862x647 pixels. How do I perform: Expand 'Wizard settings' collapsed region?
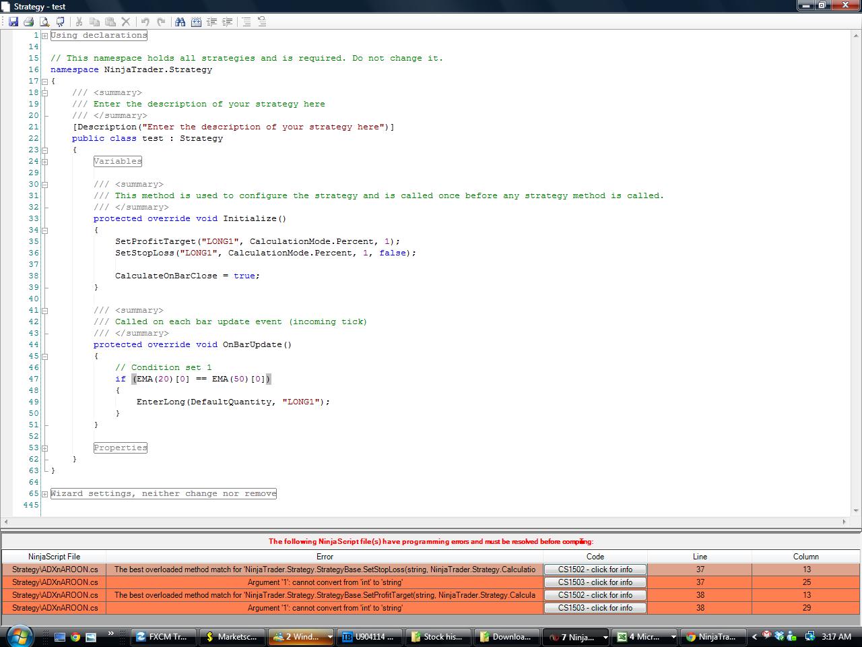tap(44, 494)
